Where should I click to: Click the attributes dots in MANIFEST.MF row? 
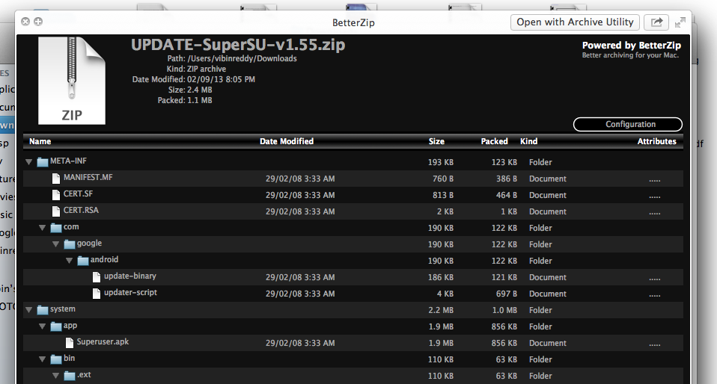click(x=654, y=180)
